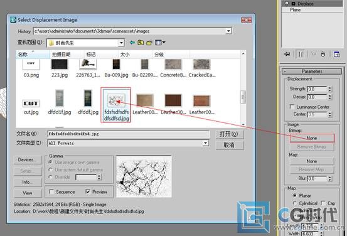This screenshot has width=347, height=236.
Task: Click Make Unique icon in modifier stack
Action: pos(313,54)
